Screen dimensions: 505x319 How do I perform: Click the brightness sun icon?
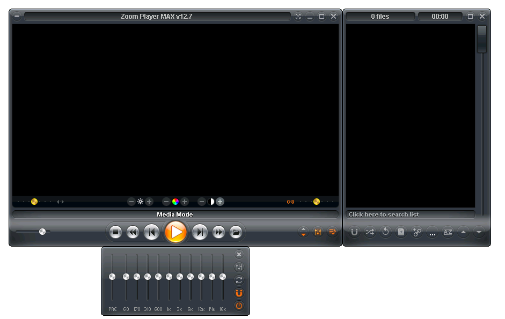pos(140,202)
